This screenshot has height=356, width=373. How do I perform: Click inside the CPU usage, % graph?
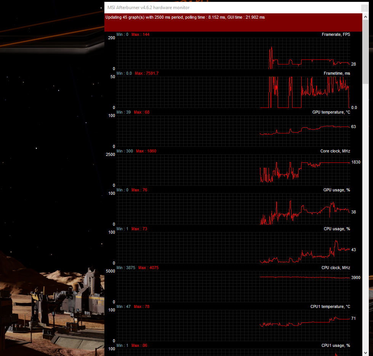pyautogui.click(x=233, y=247)
